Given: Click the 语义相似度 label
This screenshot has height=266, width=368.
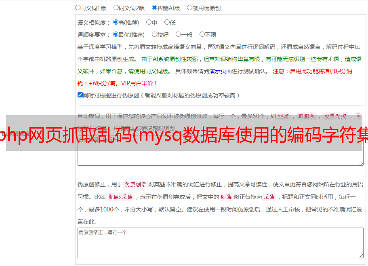Looking at the screenshot, I should click(93, 23).
